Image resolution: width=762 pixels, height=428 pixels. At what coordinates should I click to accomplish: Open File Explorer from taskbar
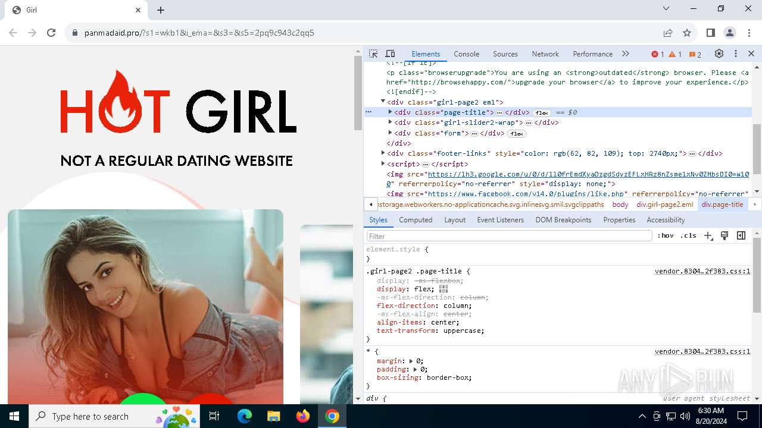pyautogui.click(x=273, y=416)
